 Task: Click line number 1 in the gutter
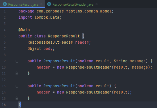tap(5, 11)
